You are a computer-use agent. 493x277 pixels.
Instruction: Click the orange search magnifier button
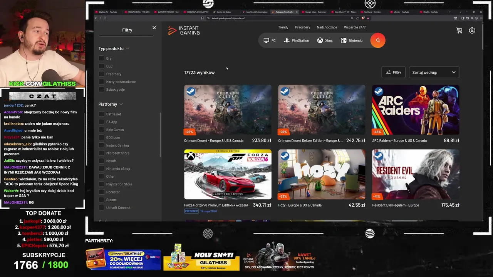(x=378, y=40)
